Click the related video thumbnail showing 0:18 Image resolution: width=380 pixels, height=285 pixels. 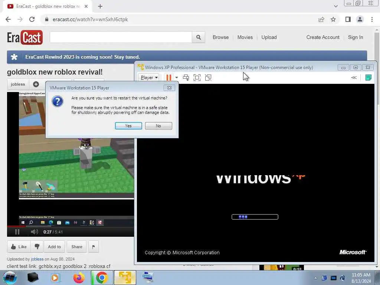[281, 268]
